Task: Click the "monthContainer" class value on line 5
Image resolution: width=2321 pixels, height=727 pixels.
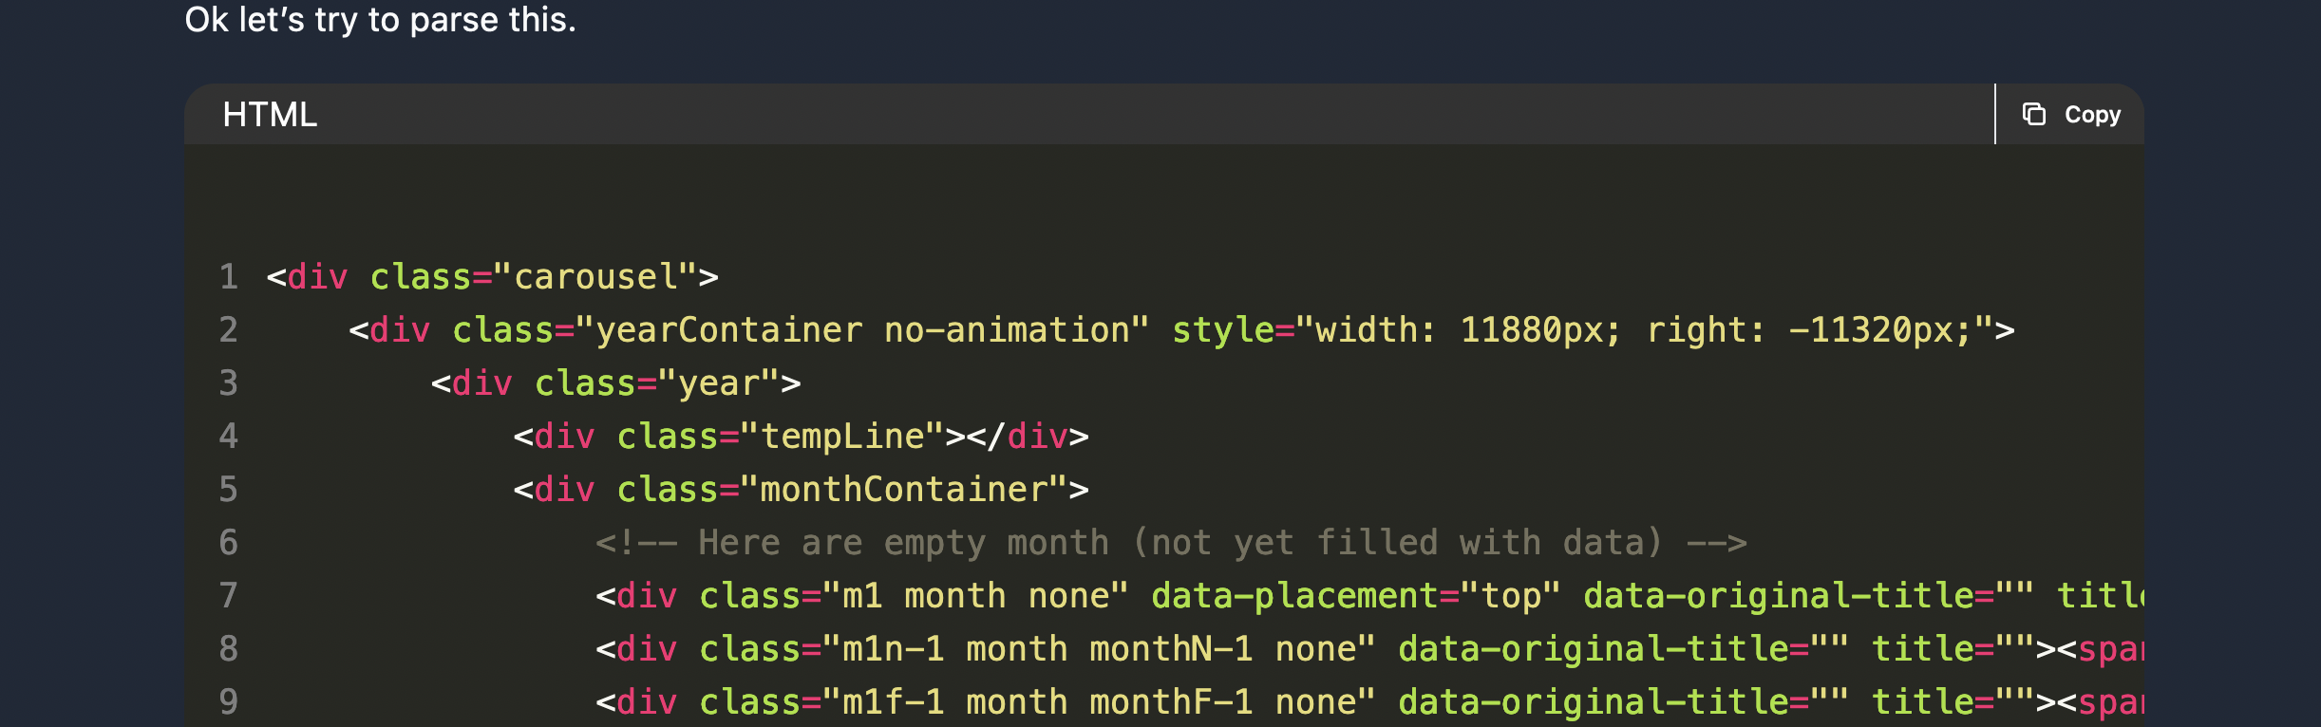Action: (x=904, y=490)
